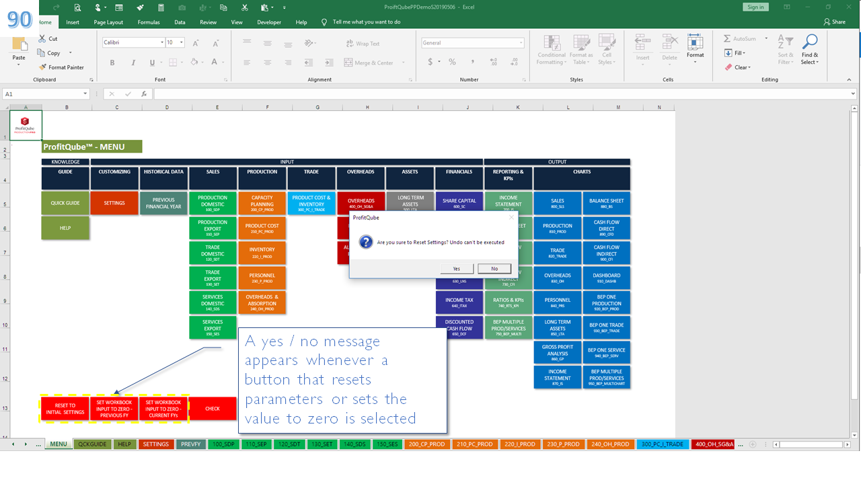
Task: Click the Increase Indent icon
Action: point(328,63)
